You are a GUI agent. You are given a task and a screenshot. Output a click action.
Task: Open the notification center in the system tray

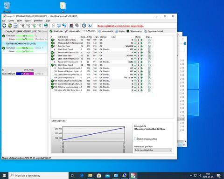coord(219,176)
